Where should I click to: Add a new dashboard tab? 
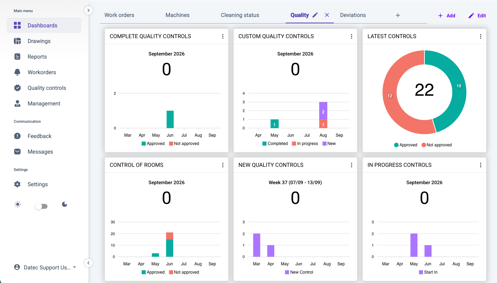click(x=398, y=15)
